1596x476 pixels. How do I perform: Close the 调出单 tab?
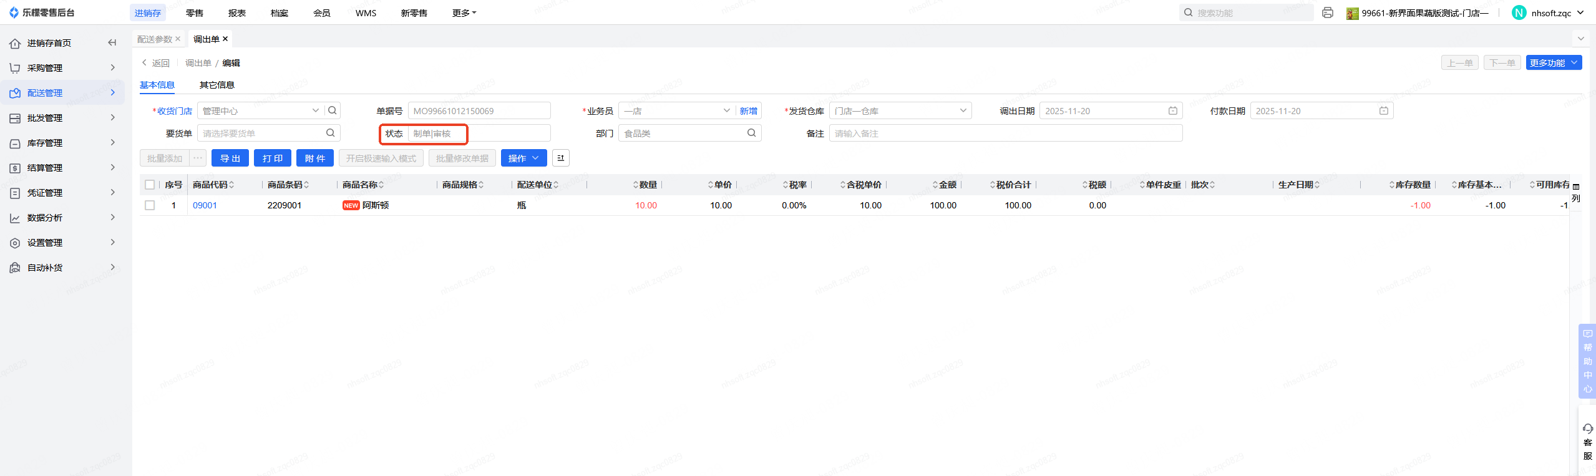coord(225,39)
